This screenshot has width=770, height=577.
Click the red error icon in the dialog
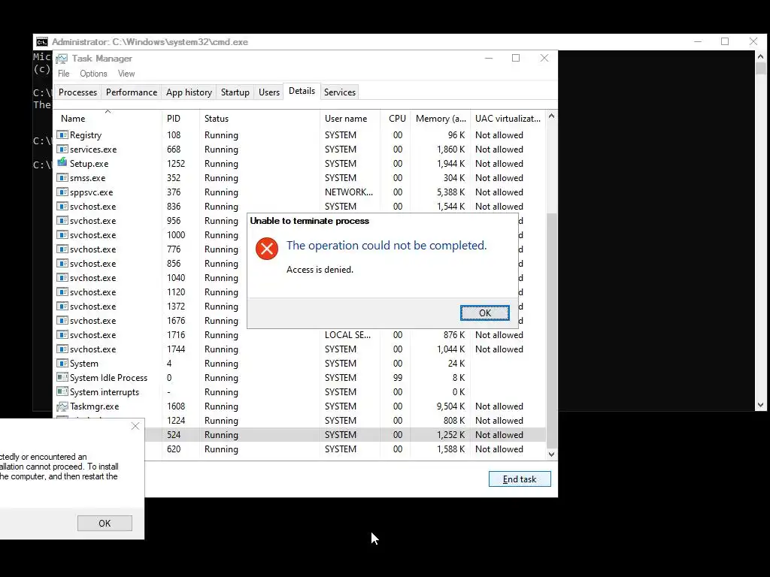coord(267,249)
